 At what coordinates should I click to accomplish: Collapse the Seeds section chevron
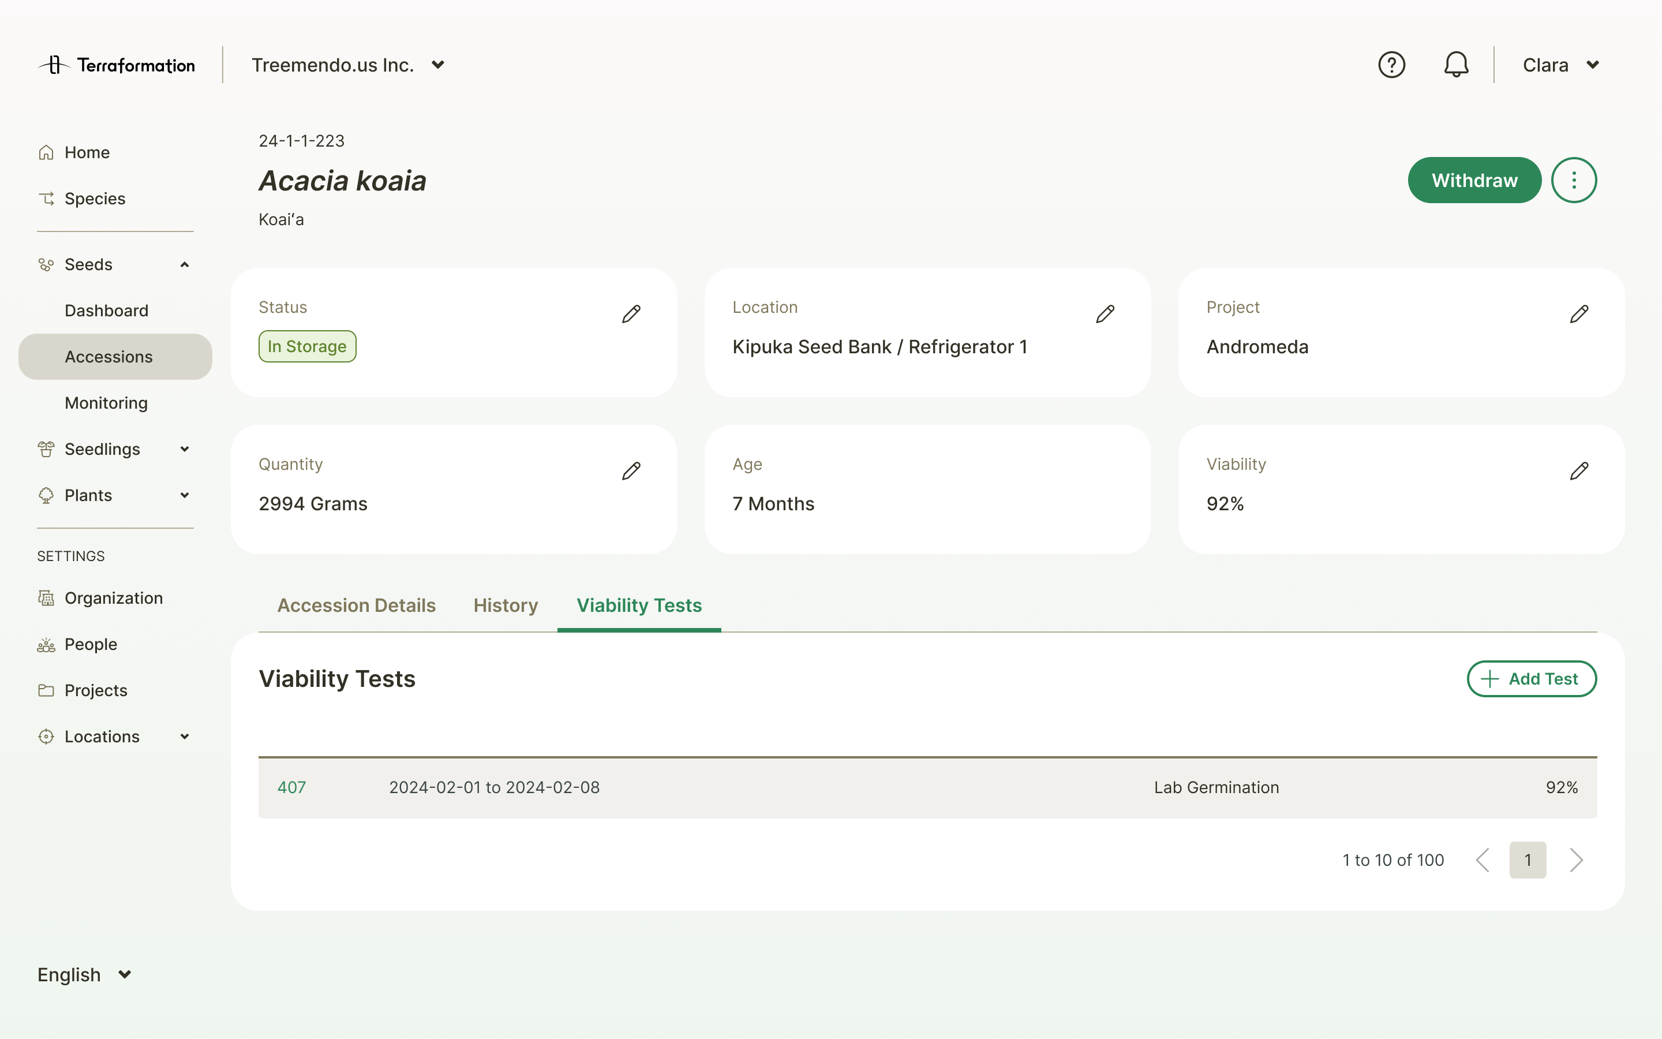[x=184, y=264]
